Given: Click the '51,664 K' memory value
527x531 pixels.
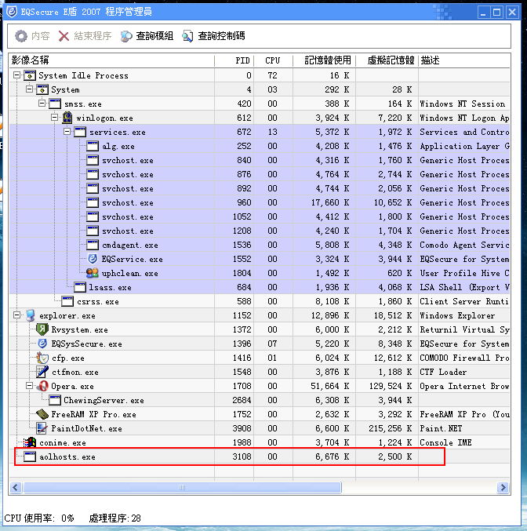Looking at the screenshot, I should (330, 386).
